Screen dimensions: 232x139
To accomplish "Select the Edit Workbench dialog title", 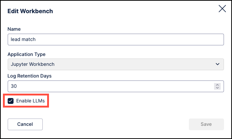I will pos(30,11).
